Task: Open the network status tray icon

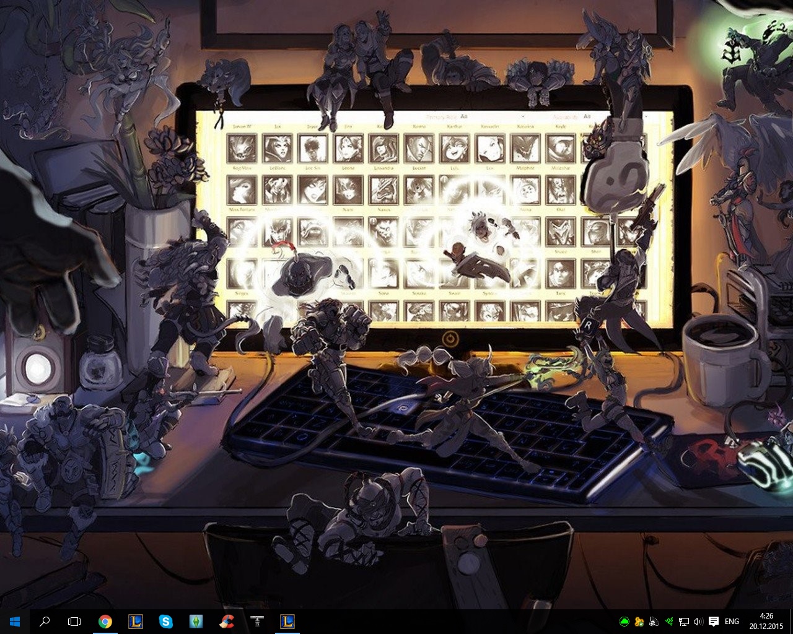Action: 684,622
